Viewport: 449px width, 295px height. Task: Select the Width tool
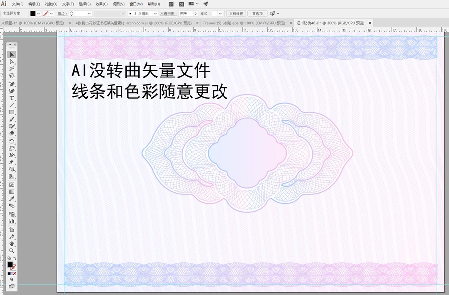12,155
